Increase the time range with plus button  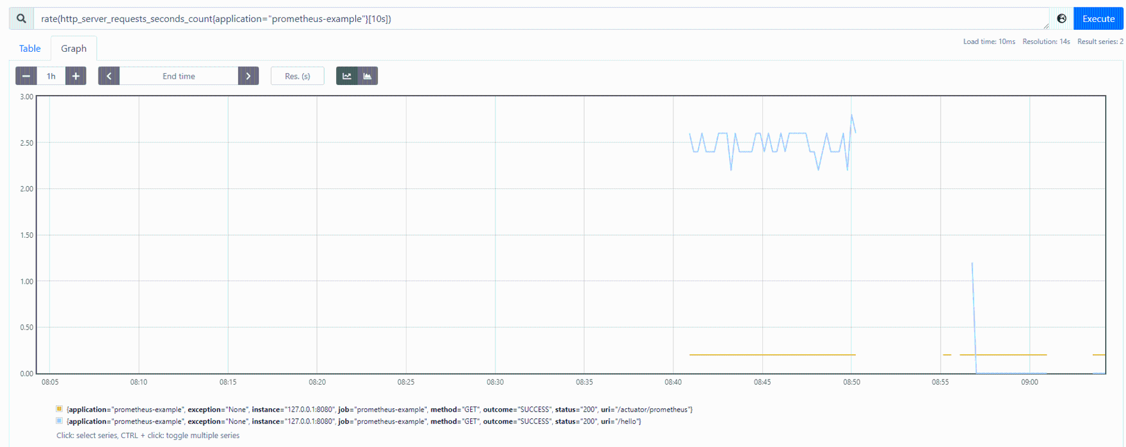pos(76,76)
